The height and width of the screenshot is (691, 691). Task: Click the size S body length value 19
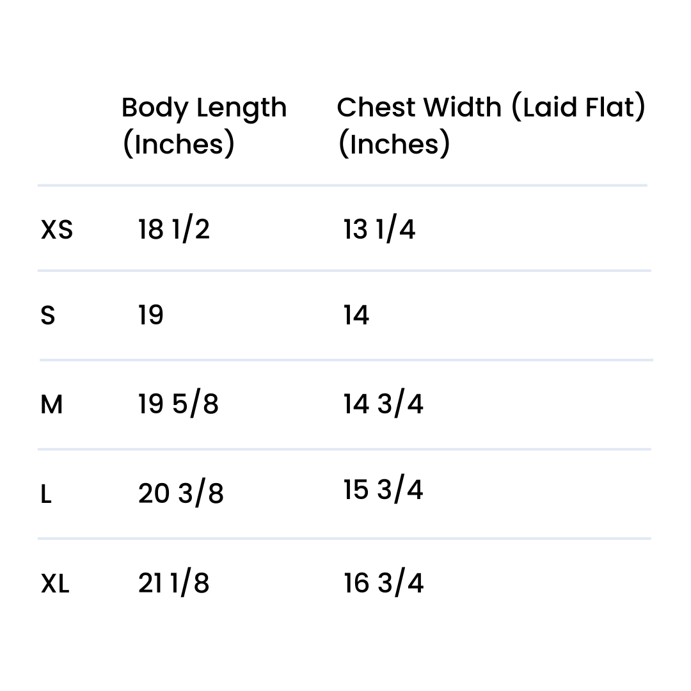point(151,315)
